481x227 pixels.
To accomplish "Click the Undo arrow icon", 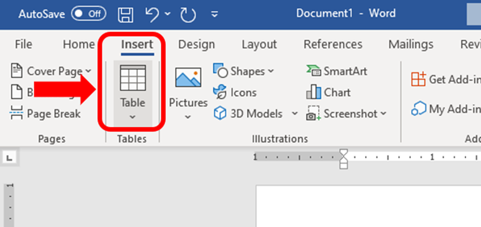I will pyautogui.click(x=153, y=14).
